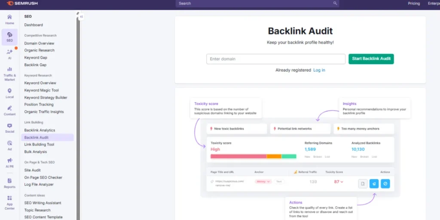Open Pricing in the top bar

tap(414, 3)
